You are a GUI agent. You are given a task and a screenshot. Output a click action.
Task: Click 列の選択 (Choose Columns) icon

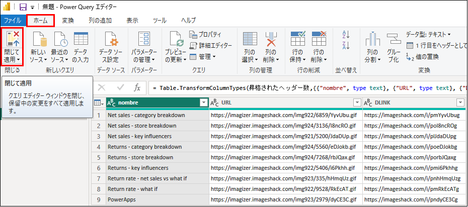(250, 39)
